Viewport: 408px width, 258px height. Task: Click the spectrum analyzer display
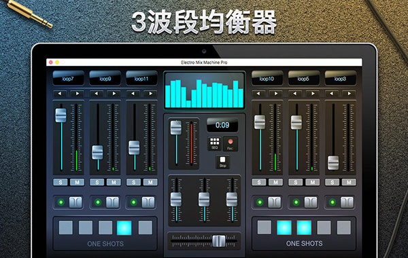tap(205, 90)
